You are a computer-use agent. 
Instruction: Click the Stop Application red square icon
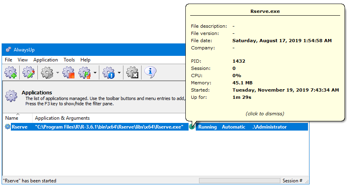point(68,72)
